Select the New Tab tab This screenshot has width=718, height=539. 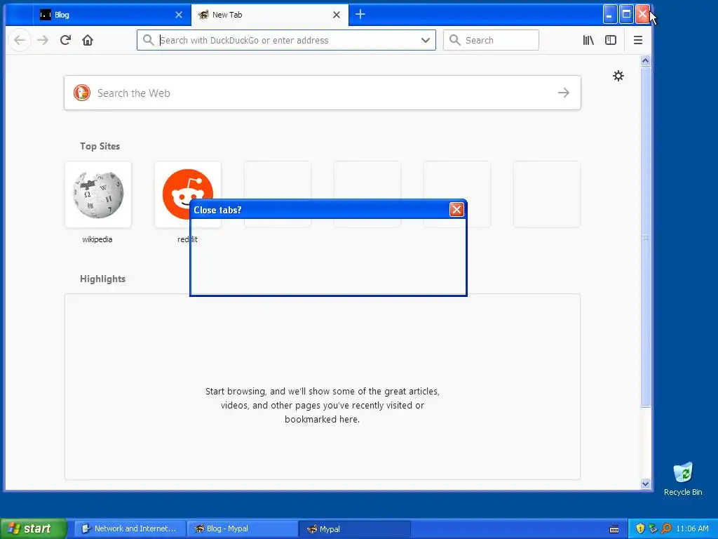point(270,15)
